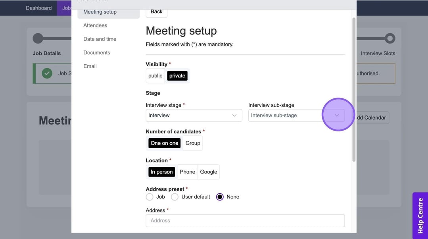Select the Job address preset radio
428x239 pixels.
150,197
